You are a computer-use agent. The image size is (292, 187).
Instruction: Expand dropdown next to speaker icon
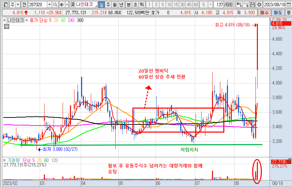[x=67, y=5]
